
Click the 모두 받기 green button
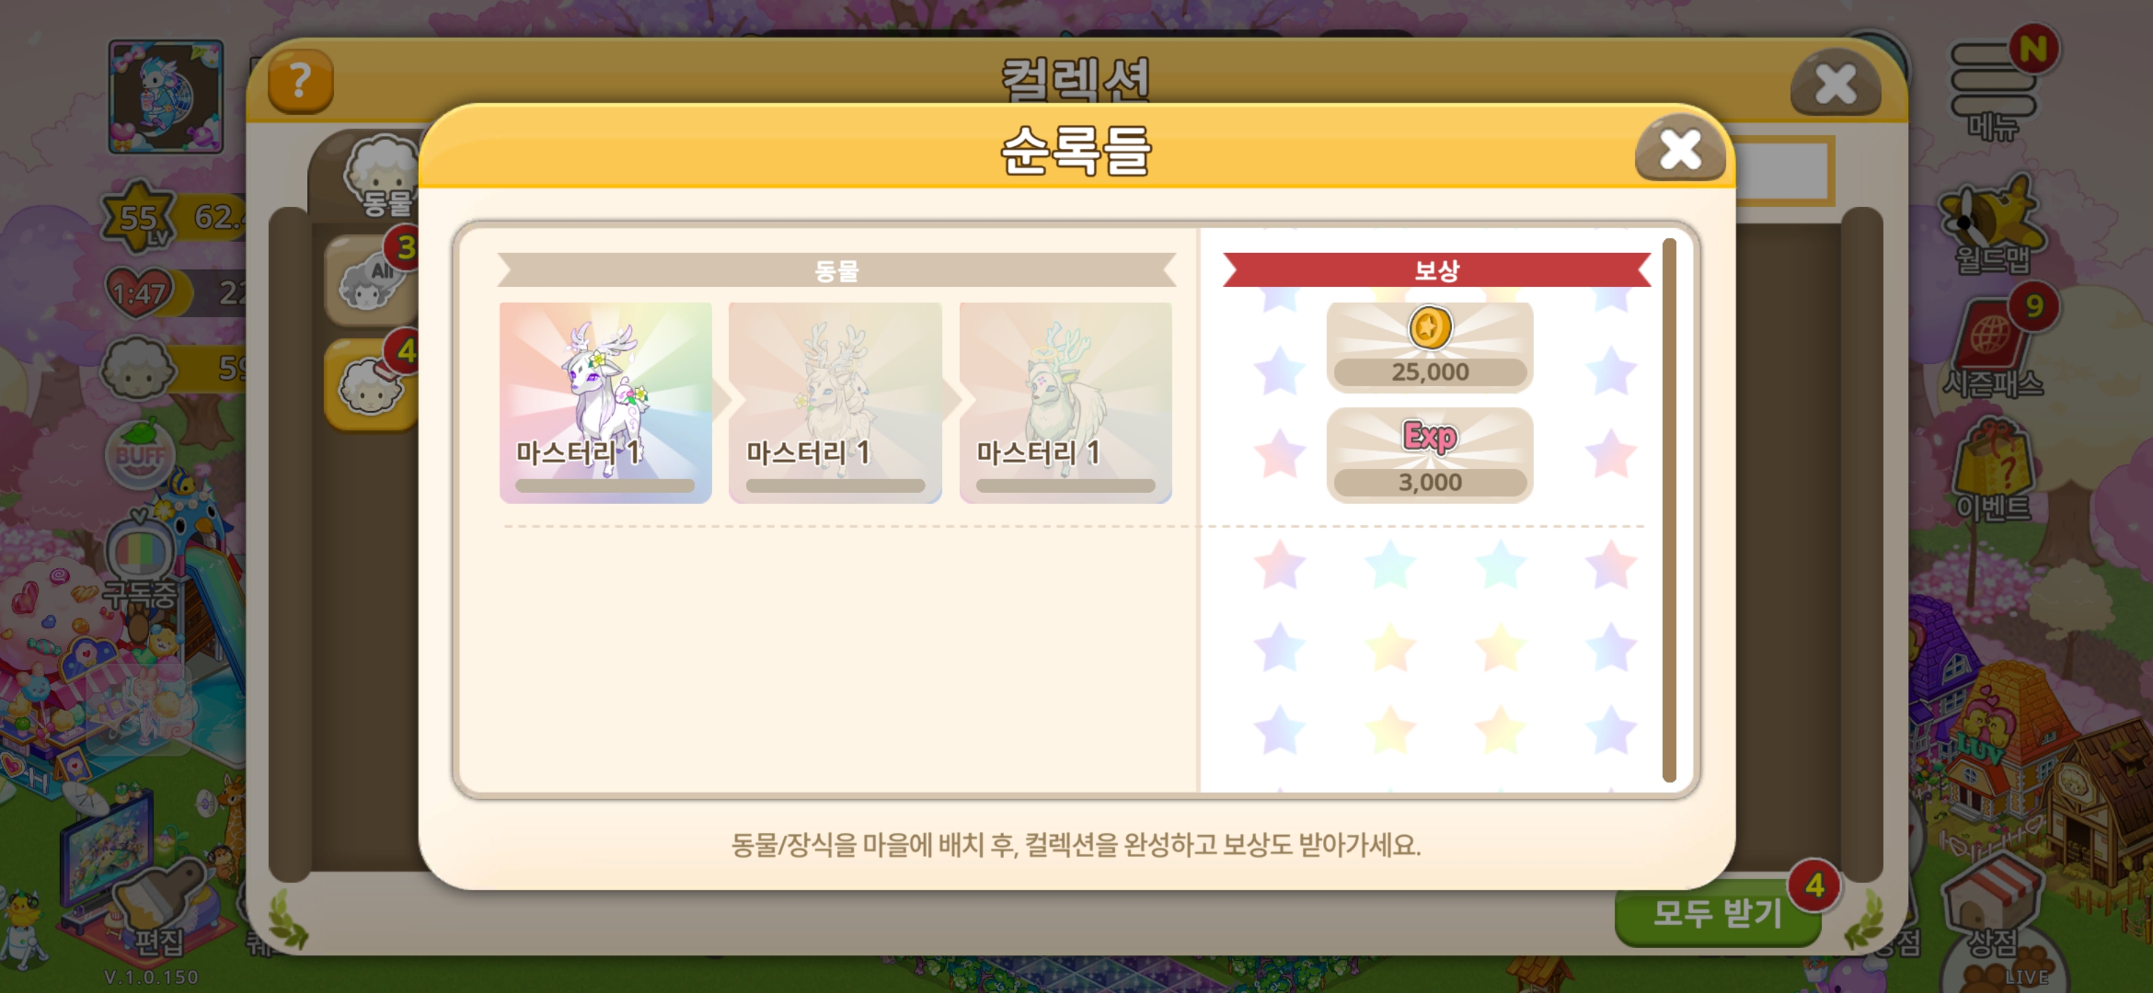pos(1718,914)
